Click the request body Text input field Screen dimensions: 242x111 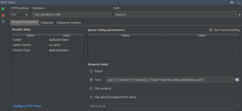[170, 80]
